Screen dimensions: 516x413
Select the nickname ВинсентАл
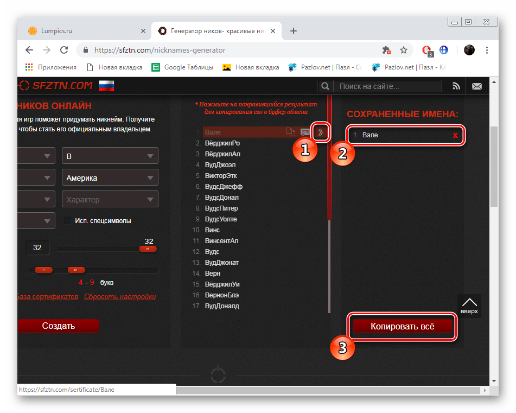tap(221, 241)
